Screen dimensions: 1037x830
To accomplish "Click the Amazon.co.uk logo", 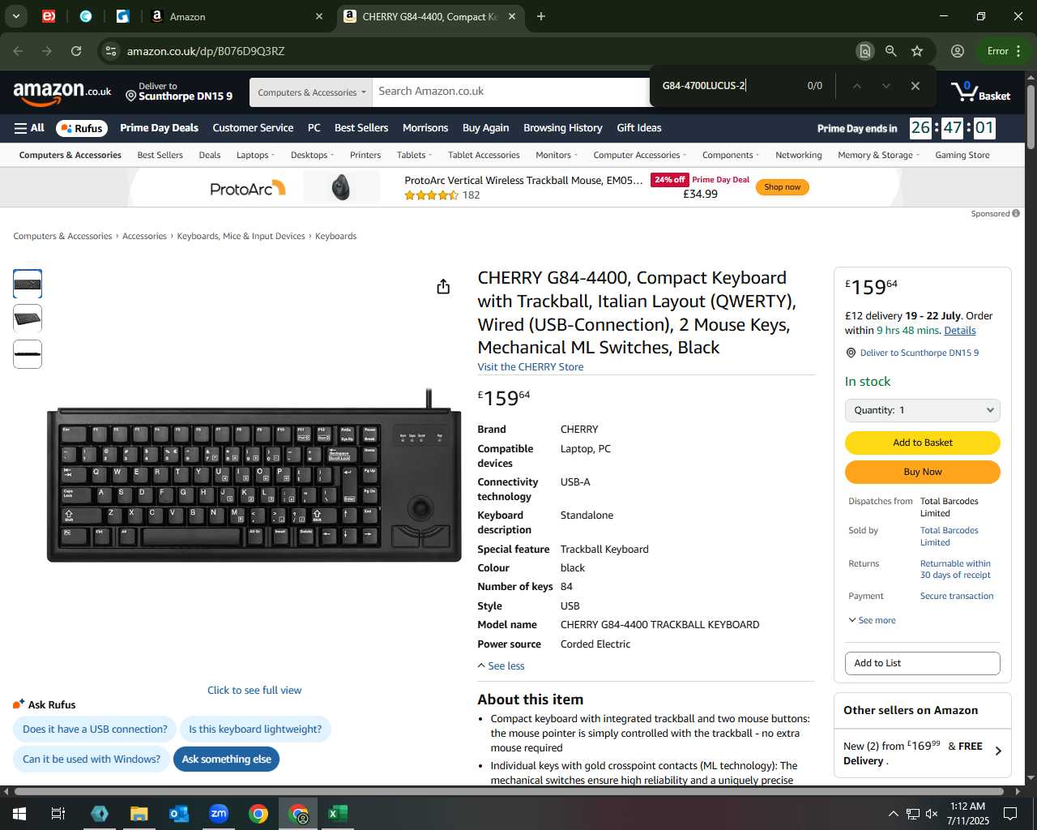I will (x=62, y=92).
